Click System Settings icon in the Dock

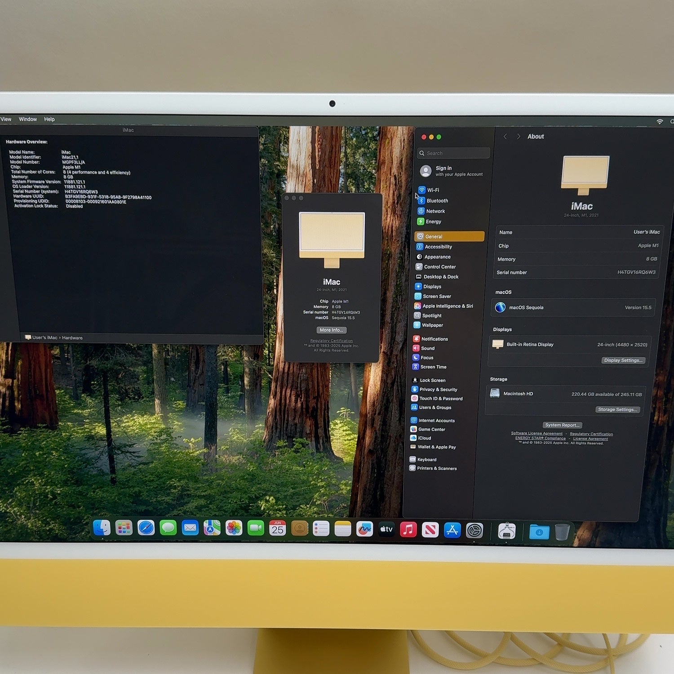[x=474, y=531]
